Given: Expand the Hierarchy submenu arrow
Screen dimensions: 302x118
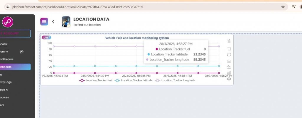Looking at the screenshot, I should (x=22, y=52).
